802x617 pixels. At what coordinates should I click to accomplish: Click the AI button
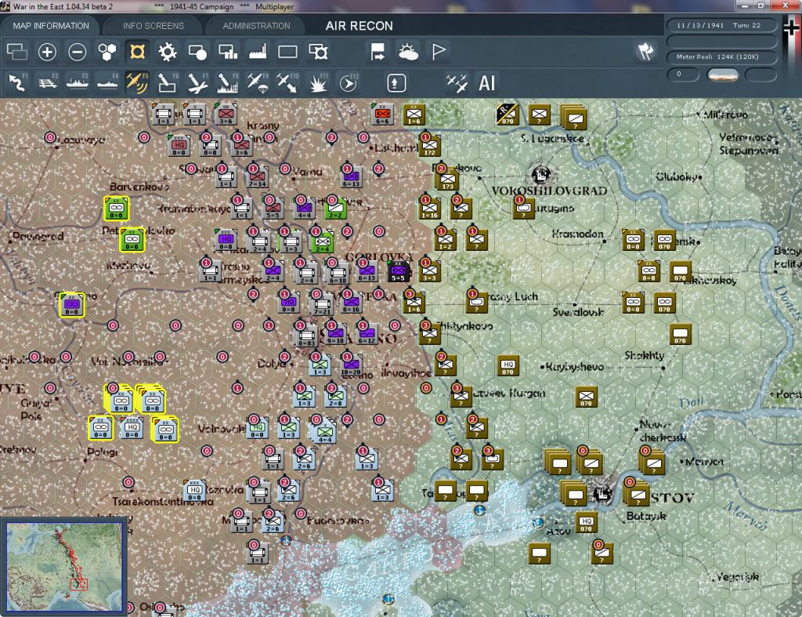[x=486, y=83]
